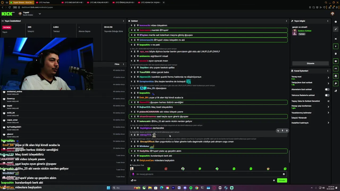Click the pencil edit icon in sidebar
Image resolution: width=340 pixels, height=191 pixels.
pos(336,29)
